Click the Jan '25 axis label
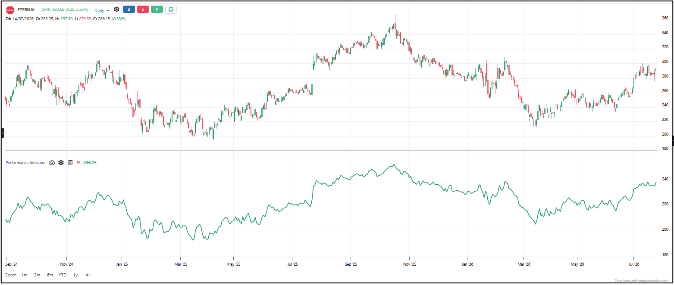Image resolution: width=674 pixels, height=285 pixels. coord(122,264)
